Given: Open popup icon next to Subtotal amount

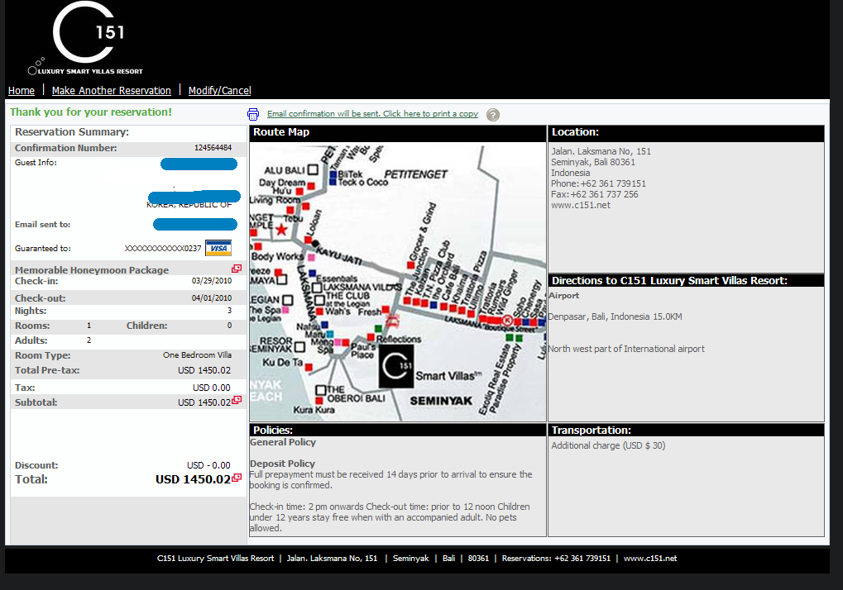Looking at the screenshot, I should [x=237, y=400].
